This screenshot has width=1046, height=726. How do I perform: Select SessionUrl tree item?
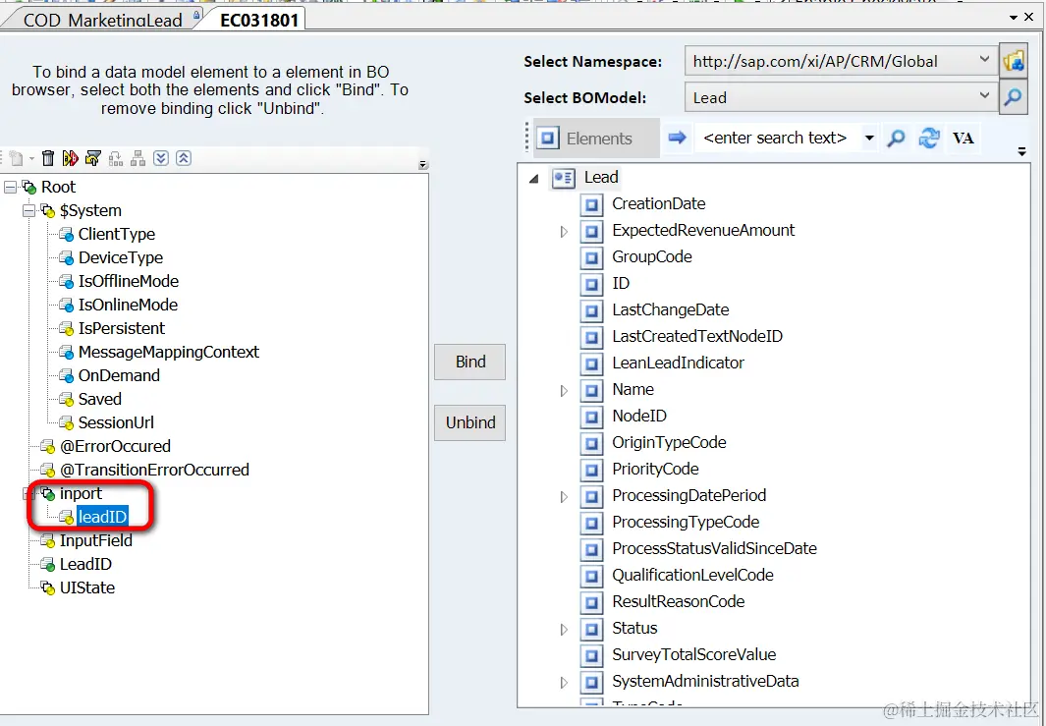116,422
